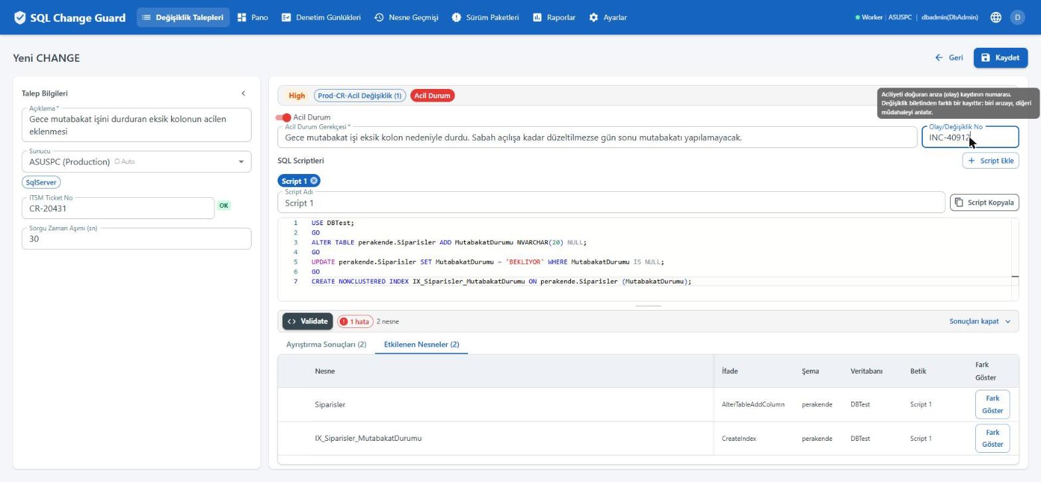Click the ITSM Ticket No field
Viewport: 1041px width, 482px height.
[118, 208]
